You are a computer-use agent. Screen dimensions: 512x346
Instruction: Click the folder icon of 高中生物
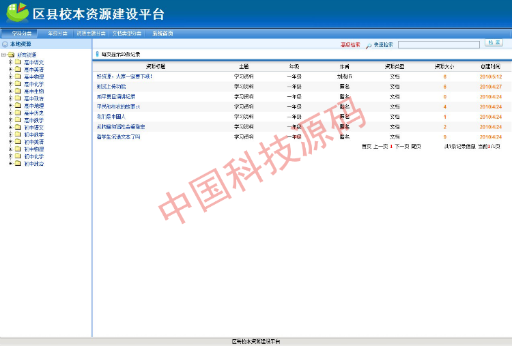[x=18, y=91]
